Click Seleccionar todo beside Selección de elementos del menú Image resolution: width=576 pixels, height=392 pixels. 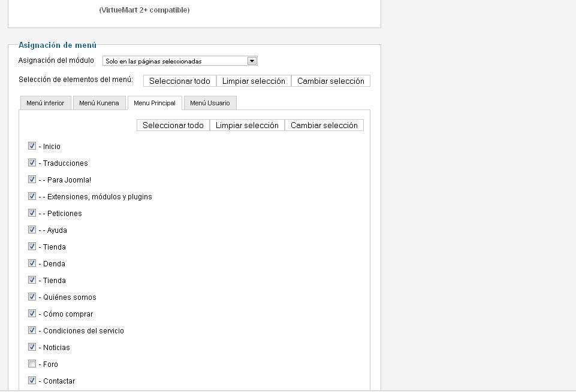[180, 81]
